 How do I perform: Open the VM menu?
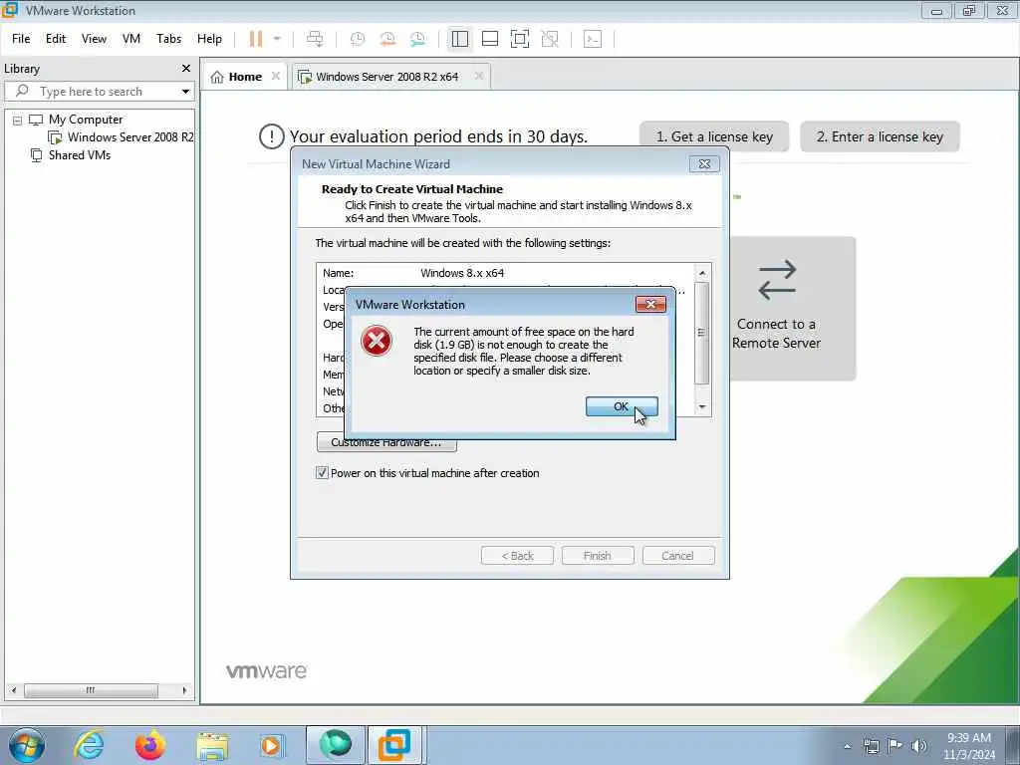(131, 39)
